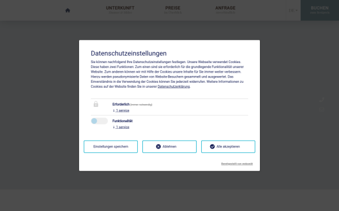Open the Datenschutzerklärung link
339x211 pixels.
[173, 87]
